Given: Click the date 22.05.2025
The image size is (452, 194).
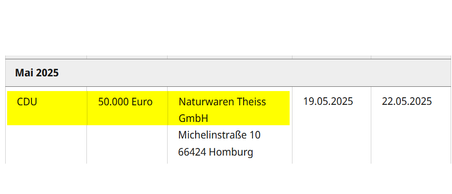Looking at the screenshot, I should (x=407, y=102).
